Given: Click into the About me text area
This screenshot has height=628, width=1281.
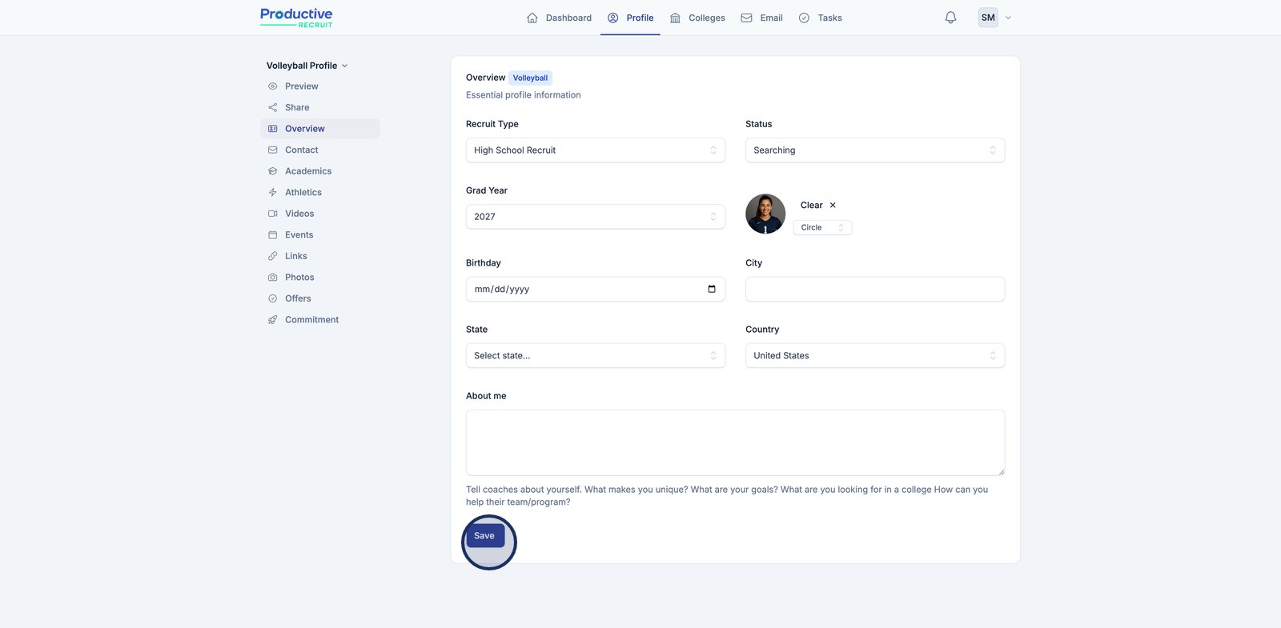Looking at the screenshot, I should (735, 442).
